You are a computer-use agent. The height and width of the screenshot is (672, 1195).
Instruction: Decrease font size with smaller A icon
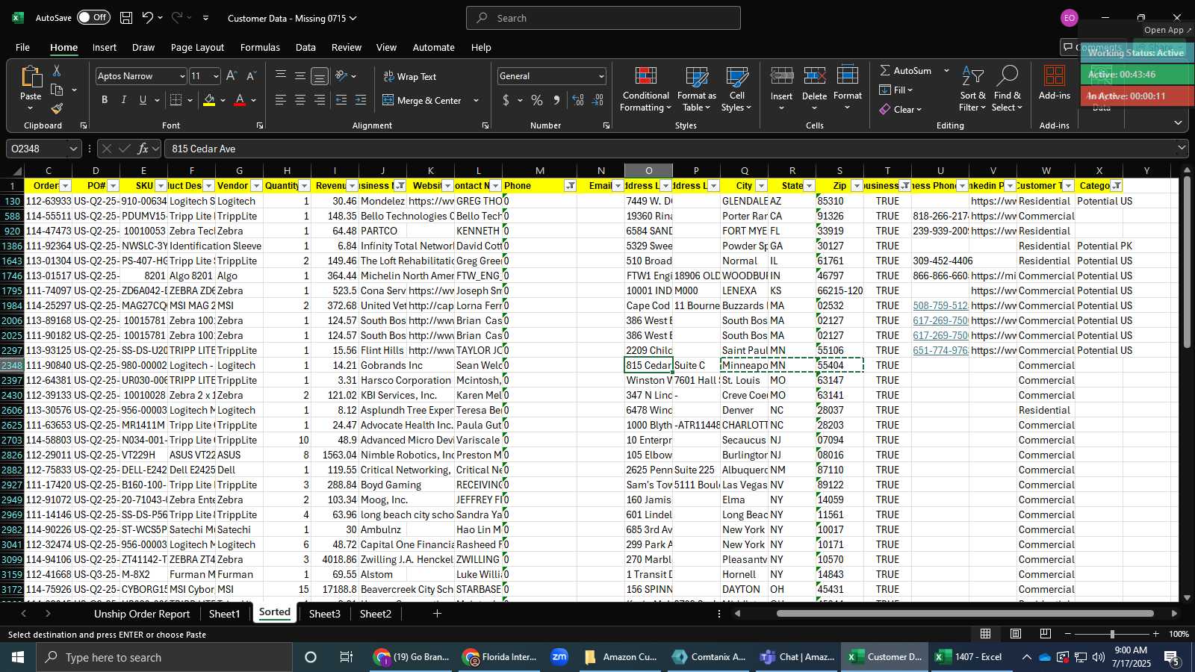click(251, 76)
